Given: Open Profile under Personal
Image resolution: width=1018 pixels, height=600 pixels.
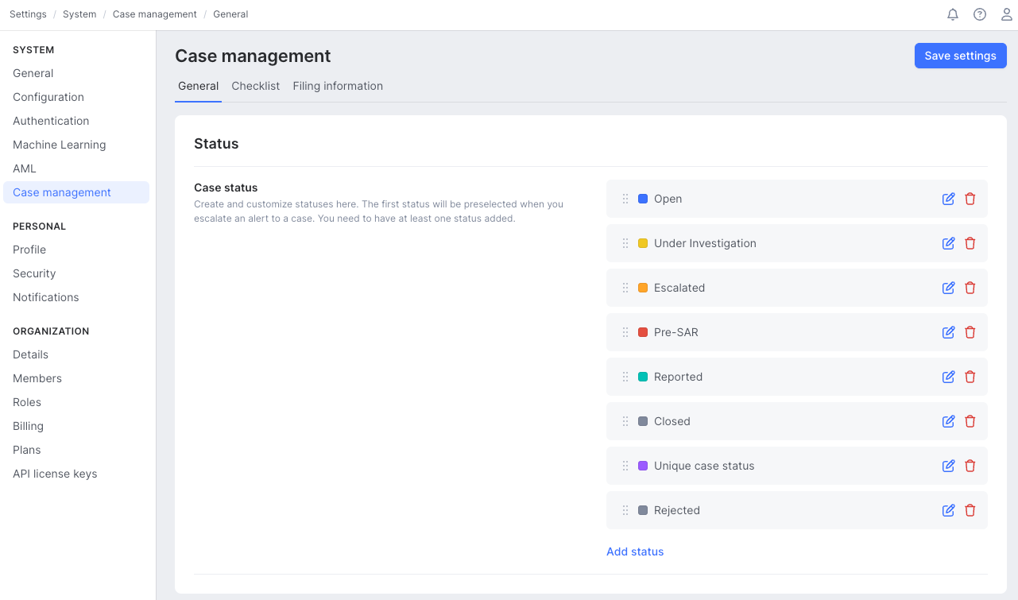Looking at the screenshot, I should coord(29,250).
